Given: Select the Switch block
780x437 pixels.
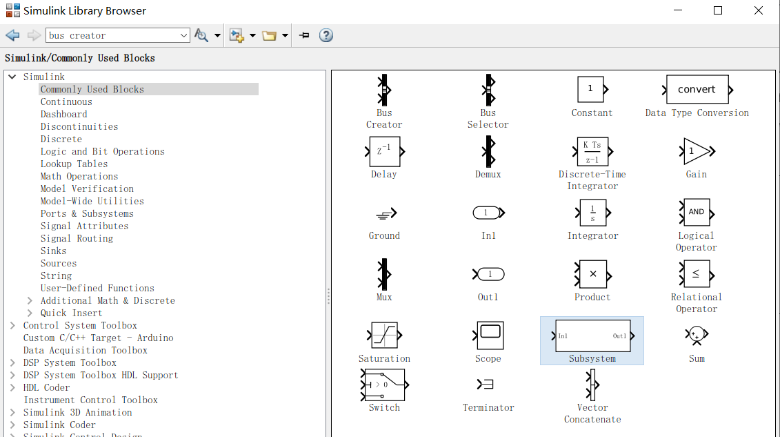Looking at the screenshot, I should [x=384, y=385].
